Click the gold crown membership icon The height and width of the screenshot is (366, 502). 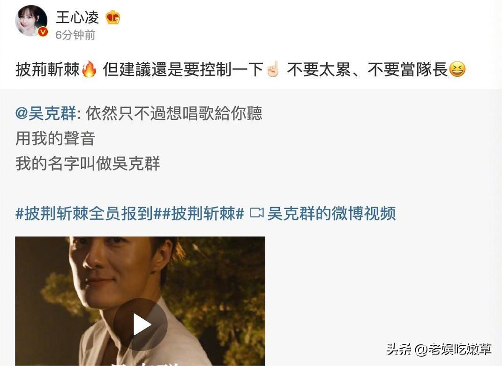coord(113,17)
